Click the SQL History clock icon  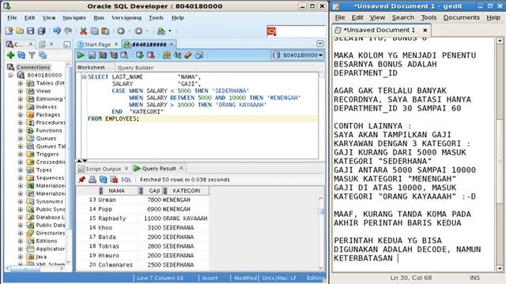tap(199, 55)
